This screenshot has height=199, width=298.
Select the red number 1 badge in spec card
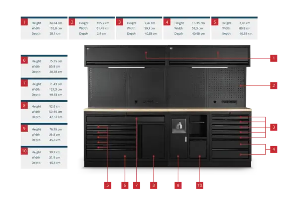24,22
